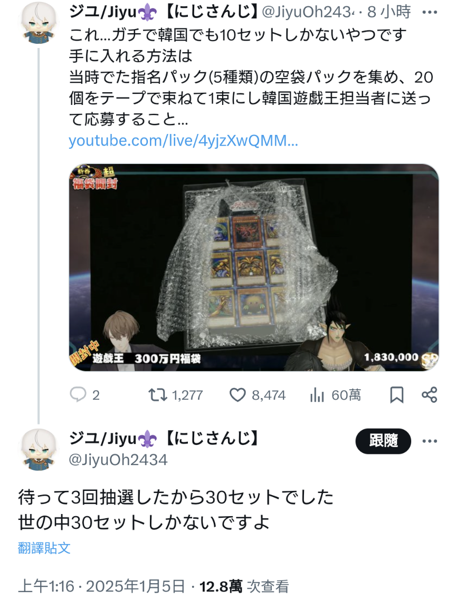Click the avatar of the reply post

[x=38, y=450]
